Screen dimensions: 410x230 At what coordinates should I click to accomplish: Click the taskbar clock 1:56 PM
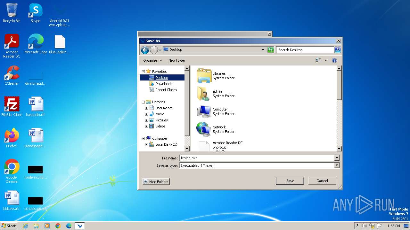(x=393, y=226)
